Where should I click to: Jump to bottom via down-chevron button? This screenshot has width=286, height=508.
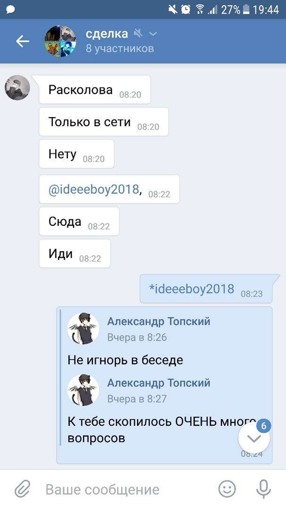(x=254, y=438)
